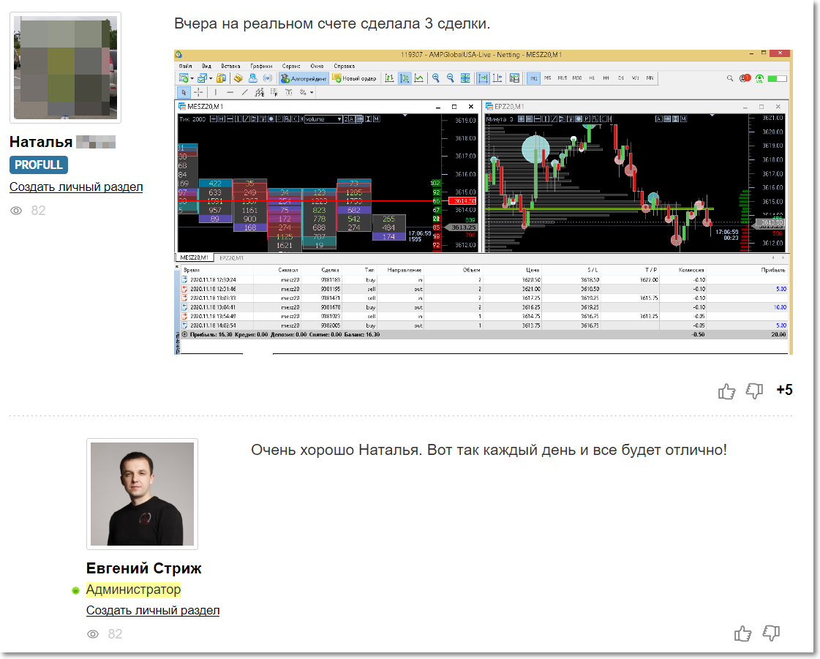Select the equidistant channel tool
This screenshot has width=820, height=659.
pos(260,92)
